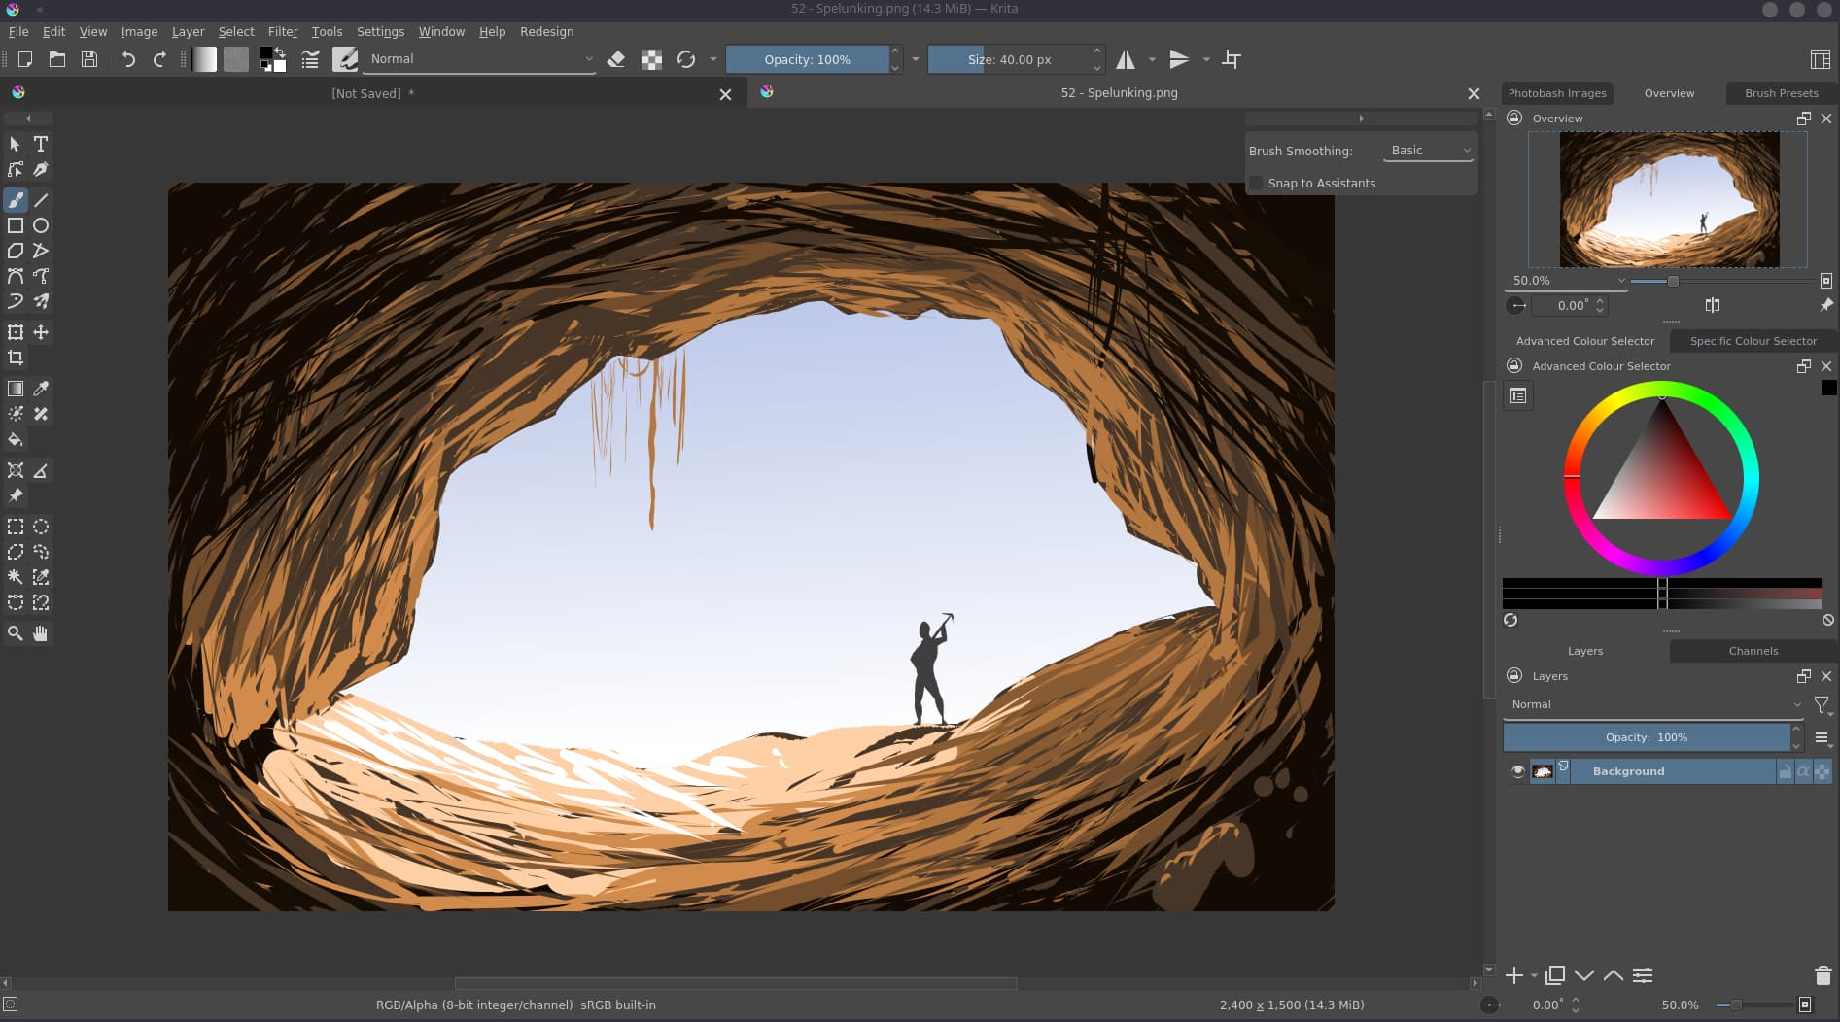Viewport: 1840px width, 1022px height.
Task: Select the Crop tool
Action: click(16, 358)
